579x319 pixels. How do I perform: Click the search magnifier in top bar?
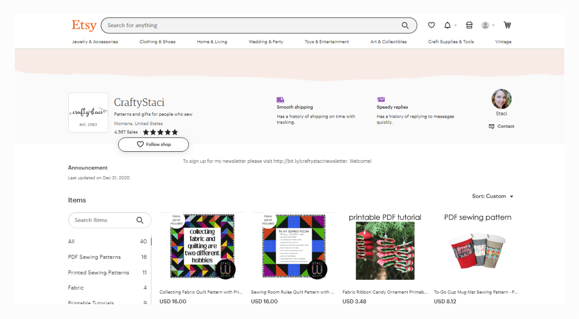click(405, 25)
